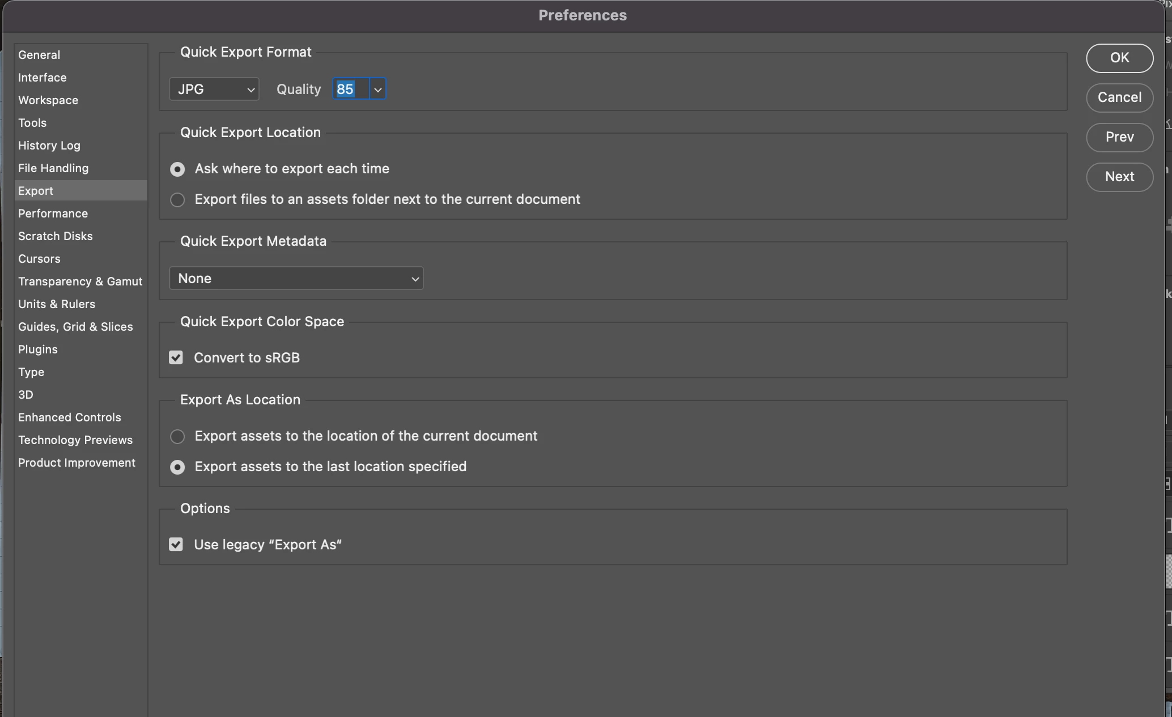Uncheck Use legacy Export As option

176,545
